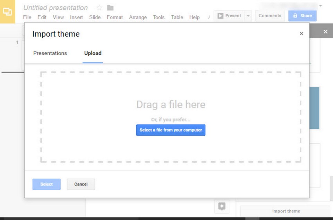Expand the Present options dropdown arrow
This screenshot has height=220, width=333.
248,16
